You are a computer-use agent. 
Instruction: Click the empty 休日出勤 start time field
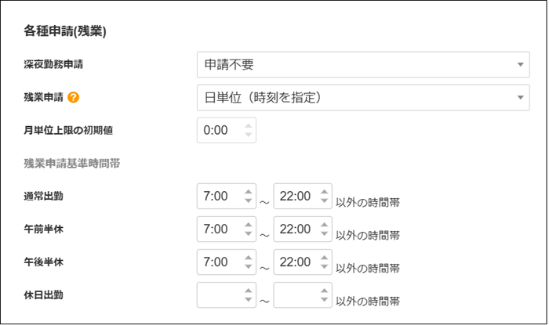[x=226, y=295]
